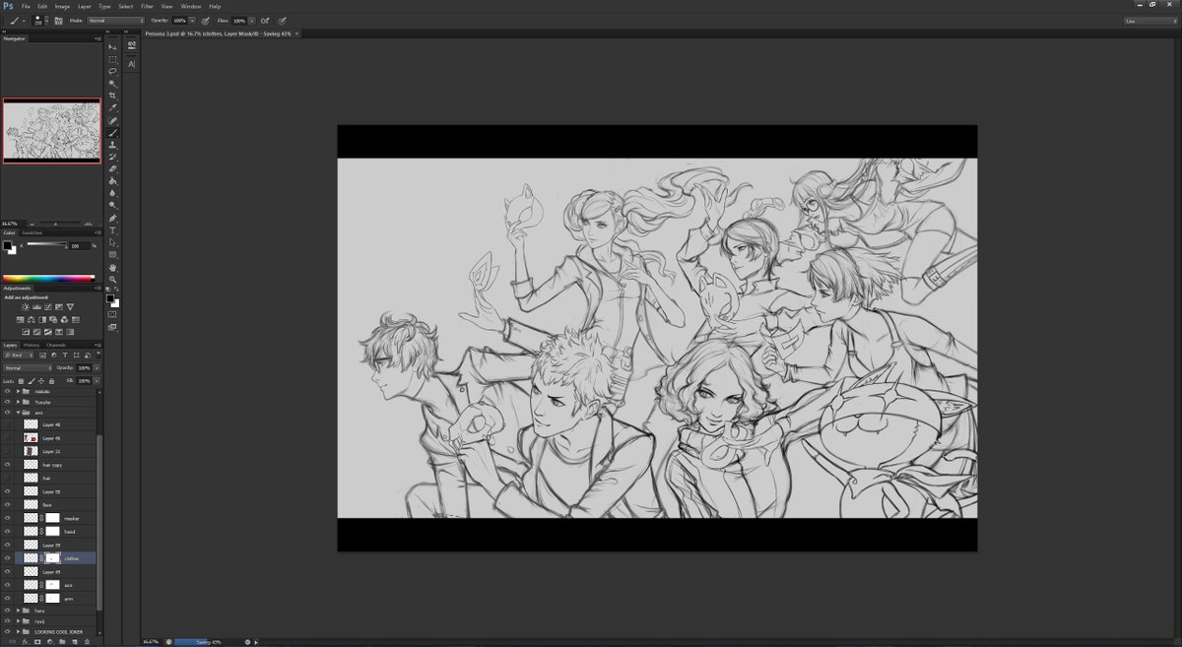Delete layer with trash icon
1182x647 pixels.
pyautogui.click(x=87, y=641)
